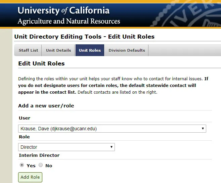221x183 pixels.
Task: Select the Unit Roles tab
Action: pyautogui.click(x=90, y=50)
